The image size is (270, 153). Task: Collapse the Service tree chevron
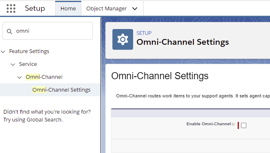(x=13, y=65)
